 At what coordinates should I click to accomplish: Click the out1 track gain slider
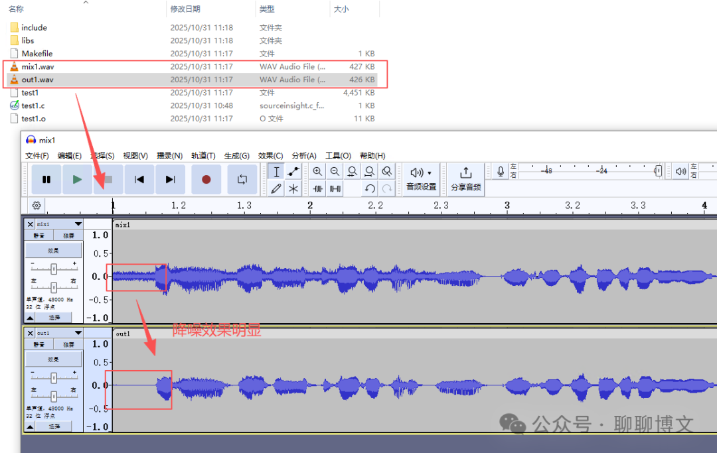(54, 378)
